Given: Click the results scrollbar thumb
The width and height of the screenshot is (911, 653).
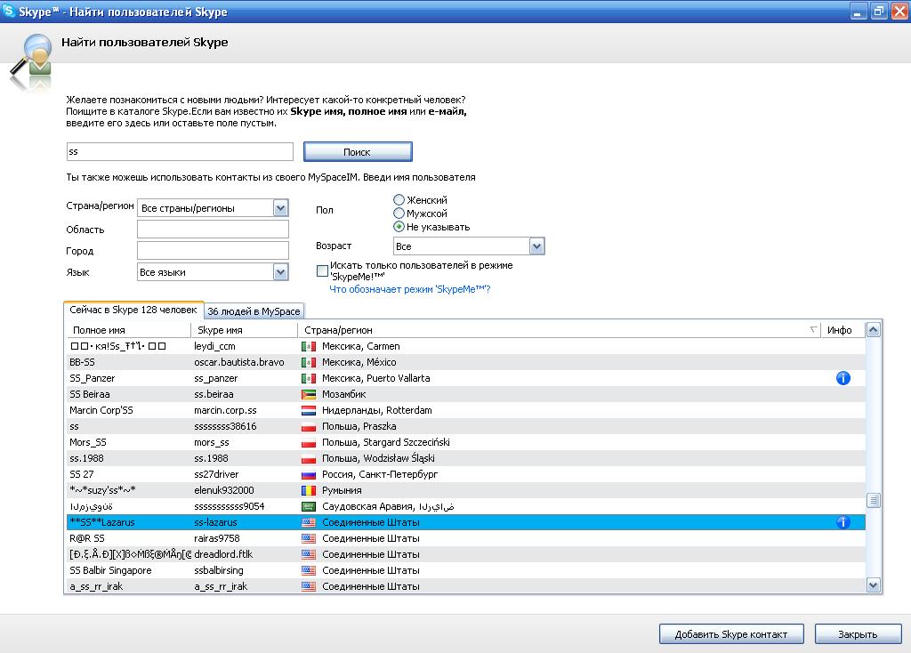Looking at the screenshot, I should click(x=874, y=500).
